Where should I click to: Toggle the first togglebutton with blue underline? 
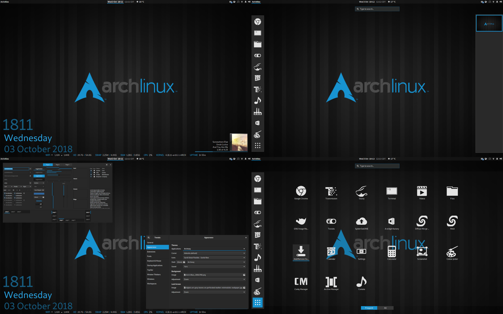[x=39, y=169]
